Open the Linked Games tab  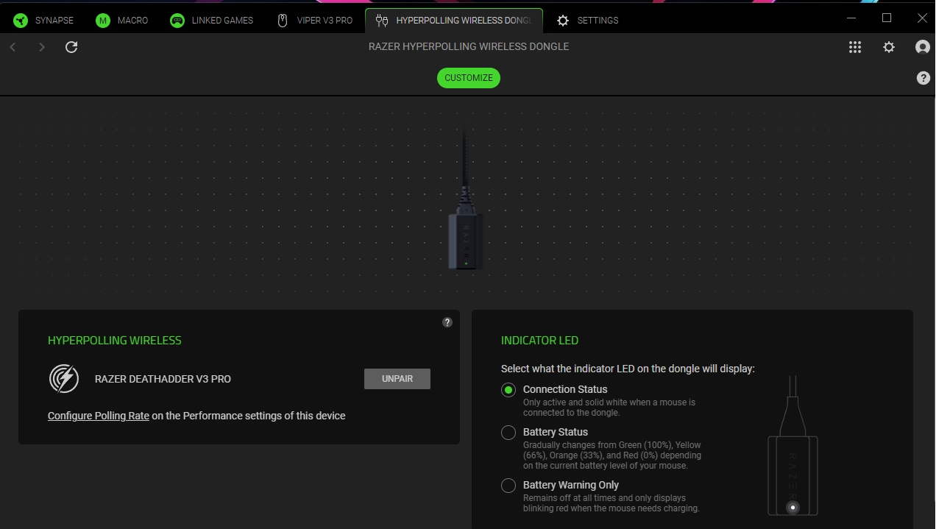click(212, 21)
